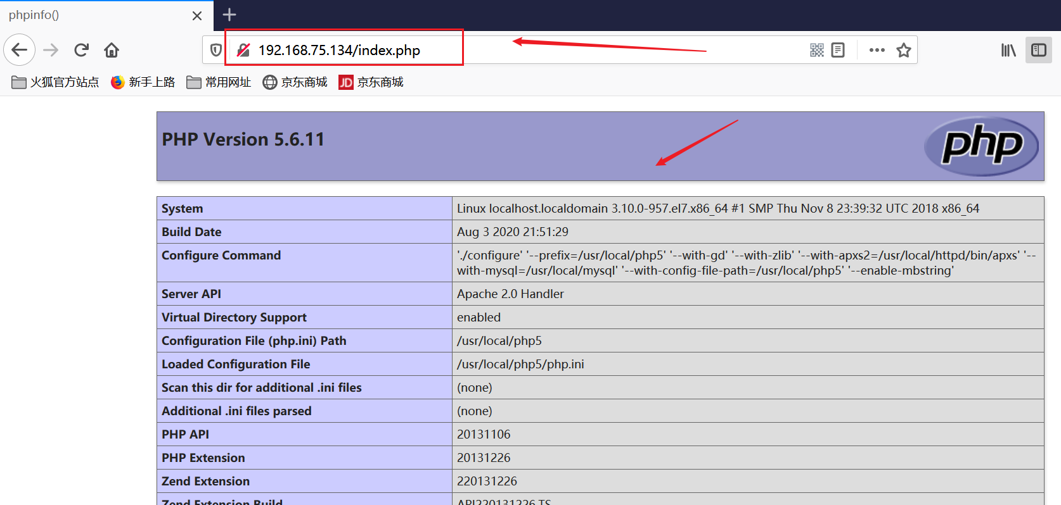Click the Linux localhost.localdomain system value

(x=718, y=208)
